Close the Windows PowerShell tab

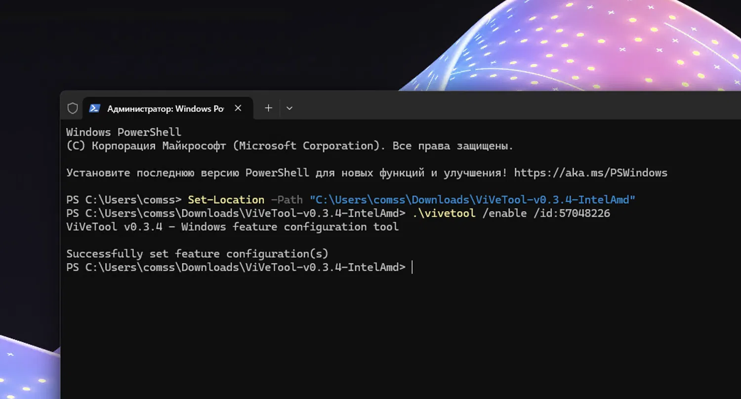point(238,108)
